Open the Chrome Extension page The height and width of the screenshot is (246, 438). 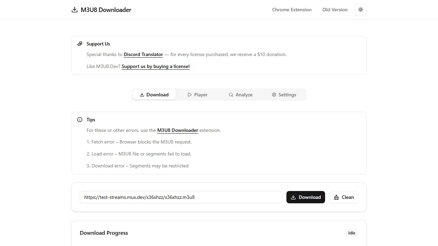tap(292, 10)
